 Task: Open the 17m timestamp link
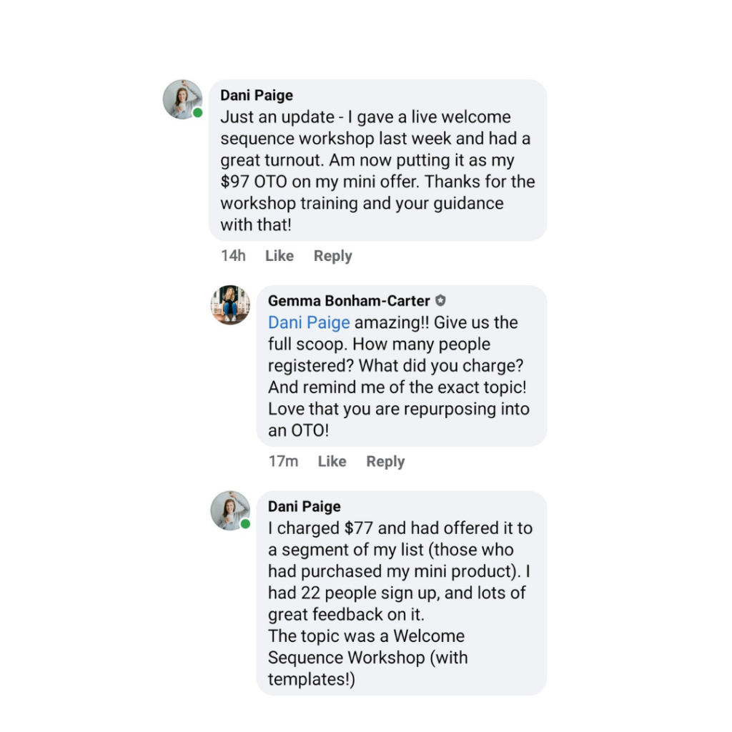click(x=283, y=461)
